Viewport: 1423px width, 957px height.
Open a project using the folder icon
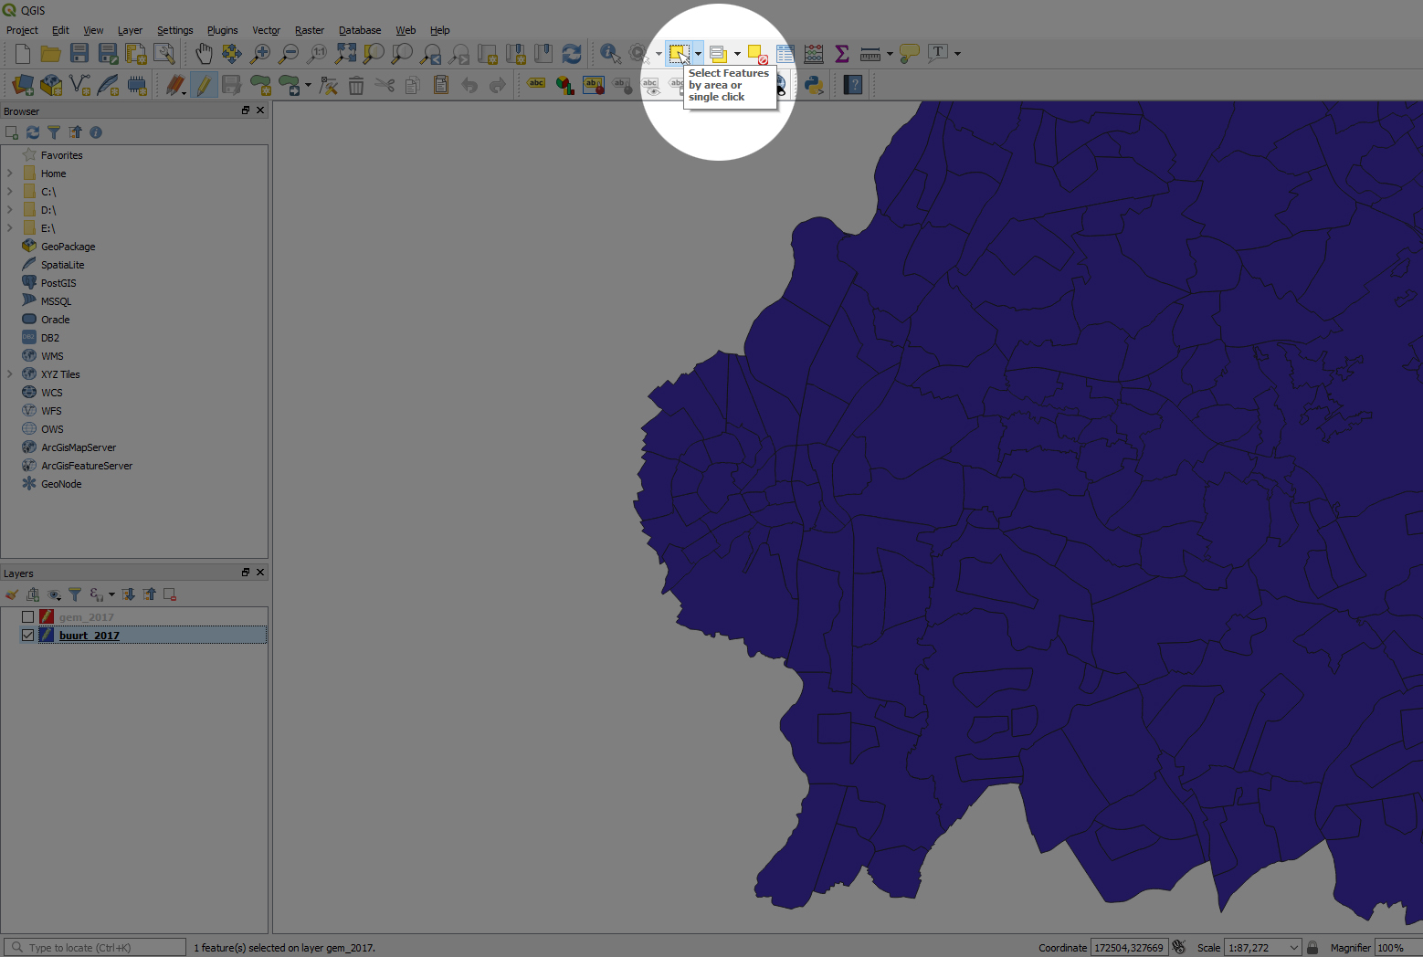pyautogui.click(x=51, y=54)
